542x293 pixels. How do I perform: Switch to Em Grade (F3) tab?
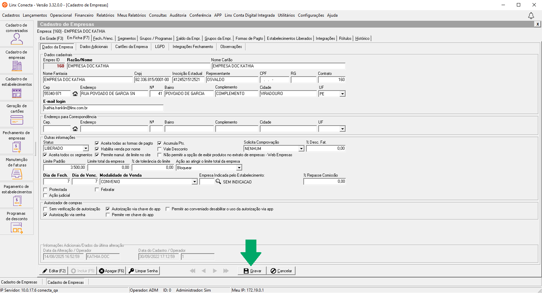tap(51, 38)
